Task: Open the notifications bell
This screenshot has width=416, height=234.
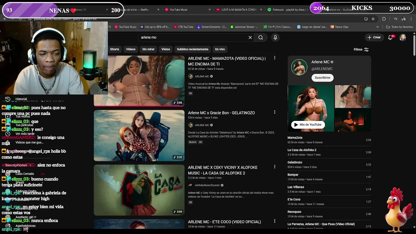Action: tap(391, 37)
